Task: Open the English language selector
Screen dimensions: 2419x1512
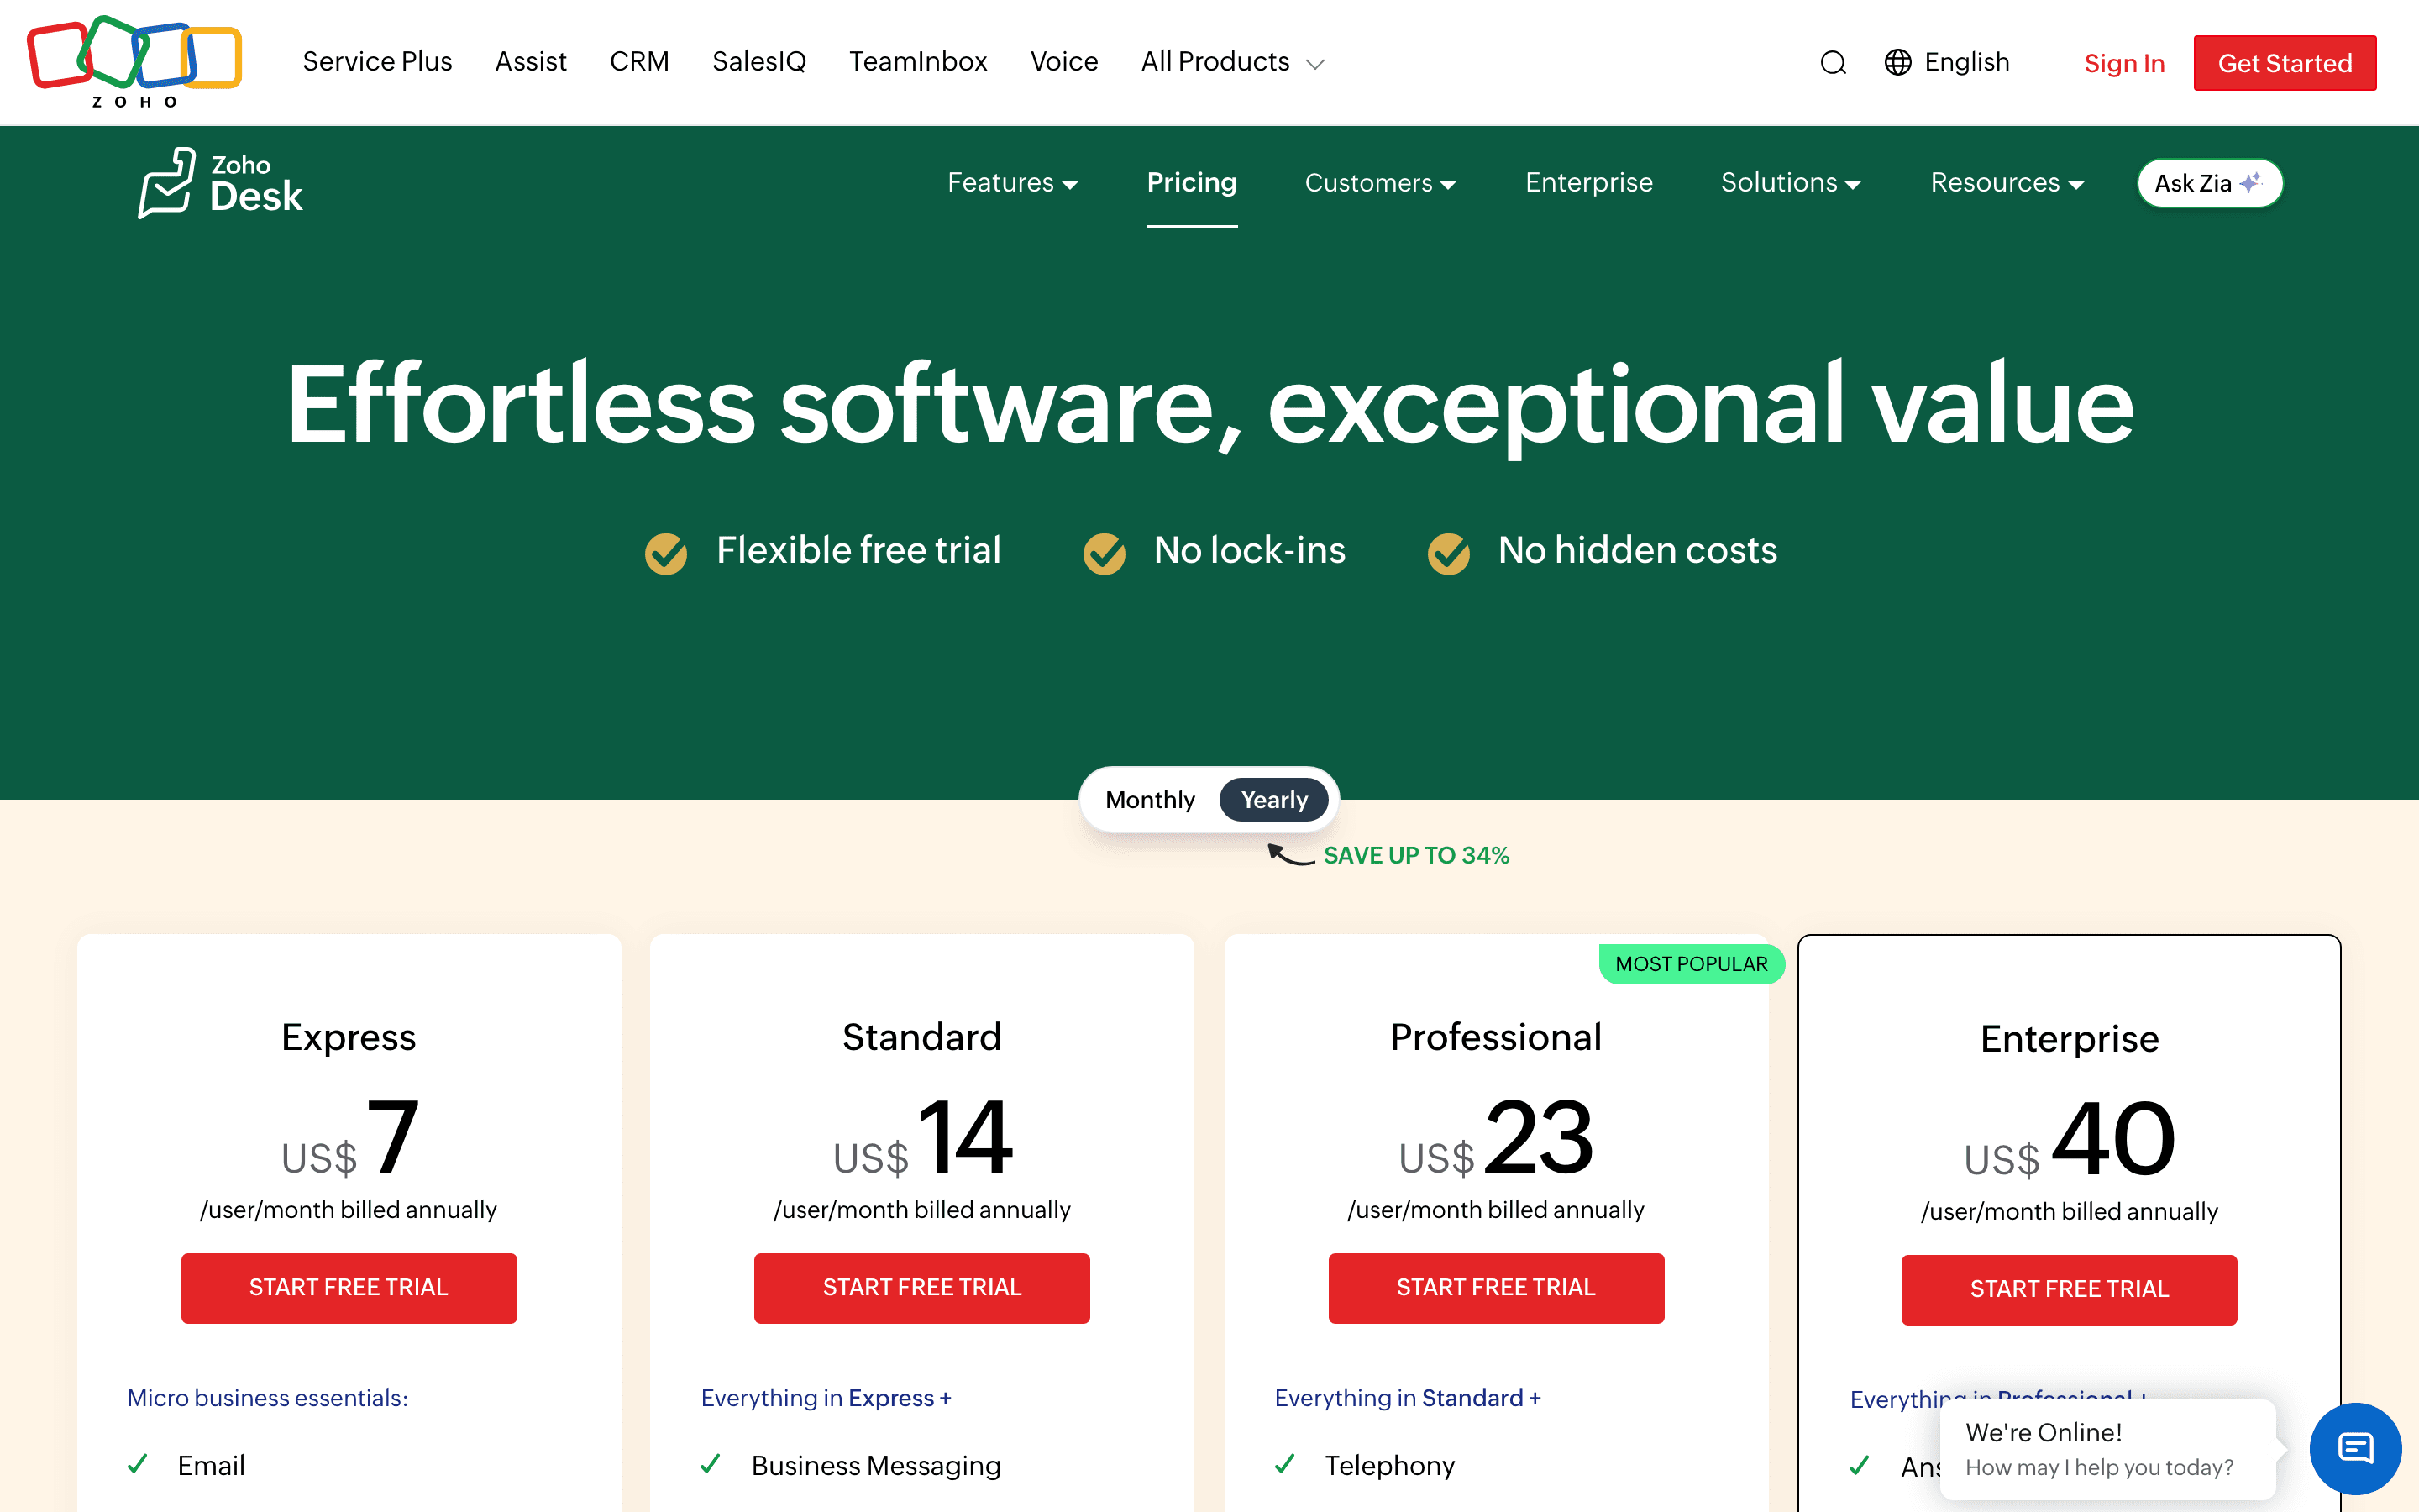Action: 1947,62
